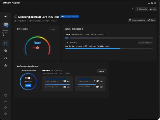
Task: Open the monitor icon in sidebar
Action: 5,95
